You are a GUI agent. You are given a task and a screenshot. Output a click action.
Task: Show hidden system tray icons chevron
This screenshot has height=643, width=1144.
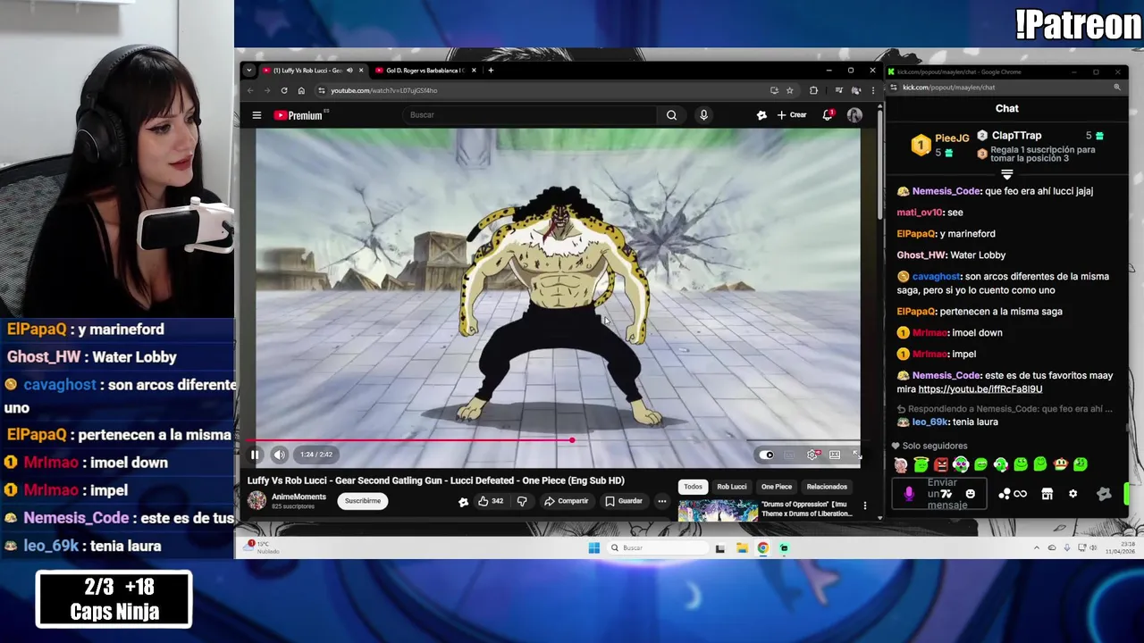(1037, 547)
